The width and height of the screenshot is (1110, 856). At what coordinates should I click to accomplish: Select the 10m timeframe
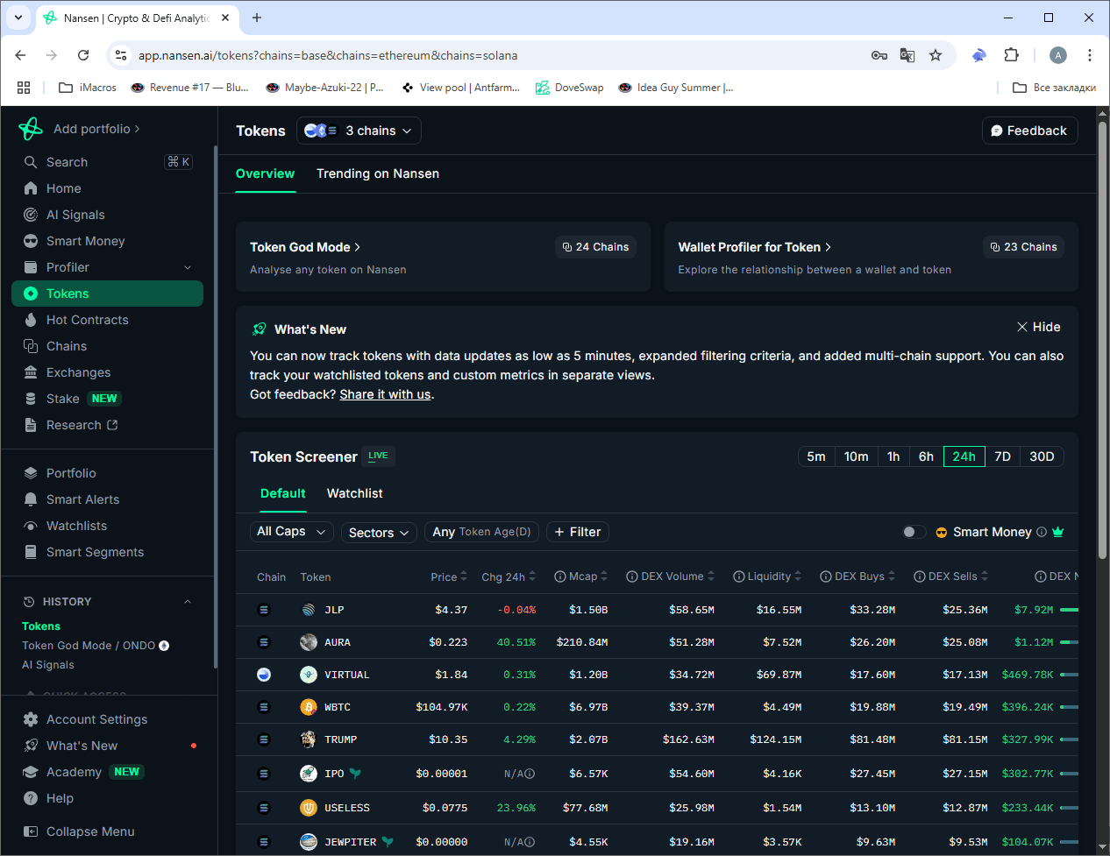(x=857, y=456)
